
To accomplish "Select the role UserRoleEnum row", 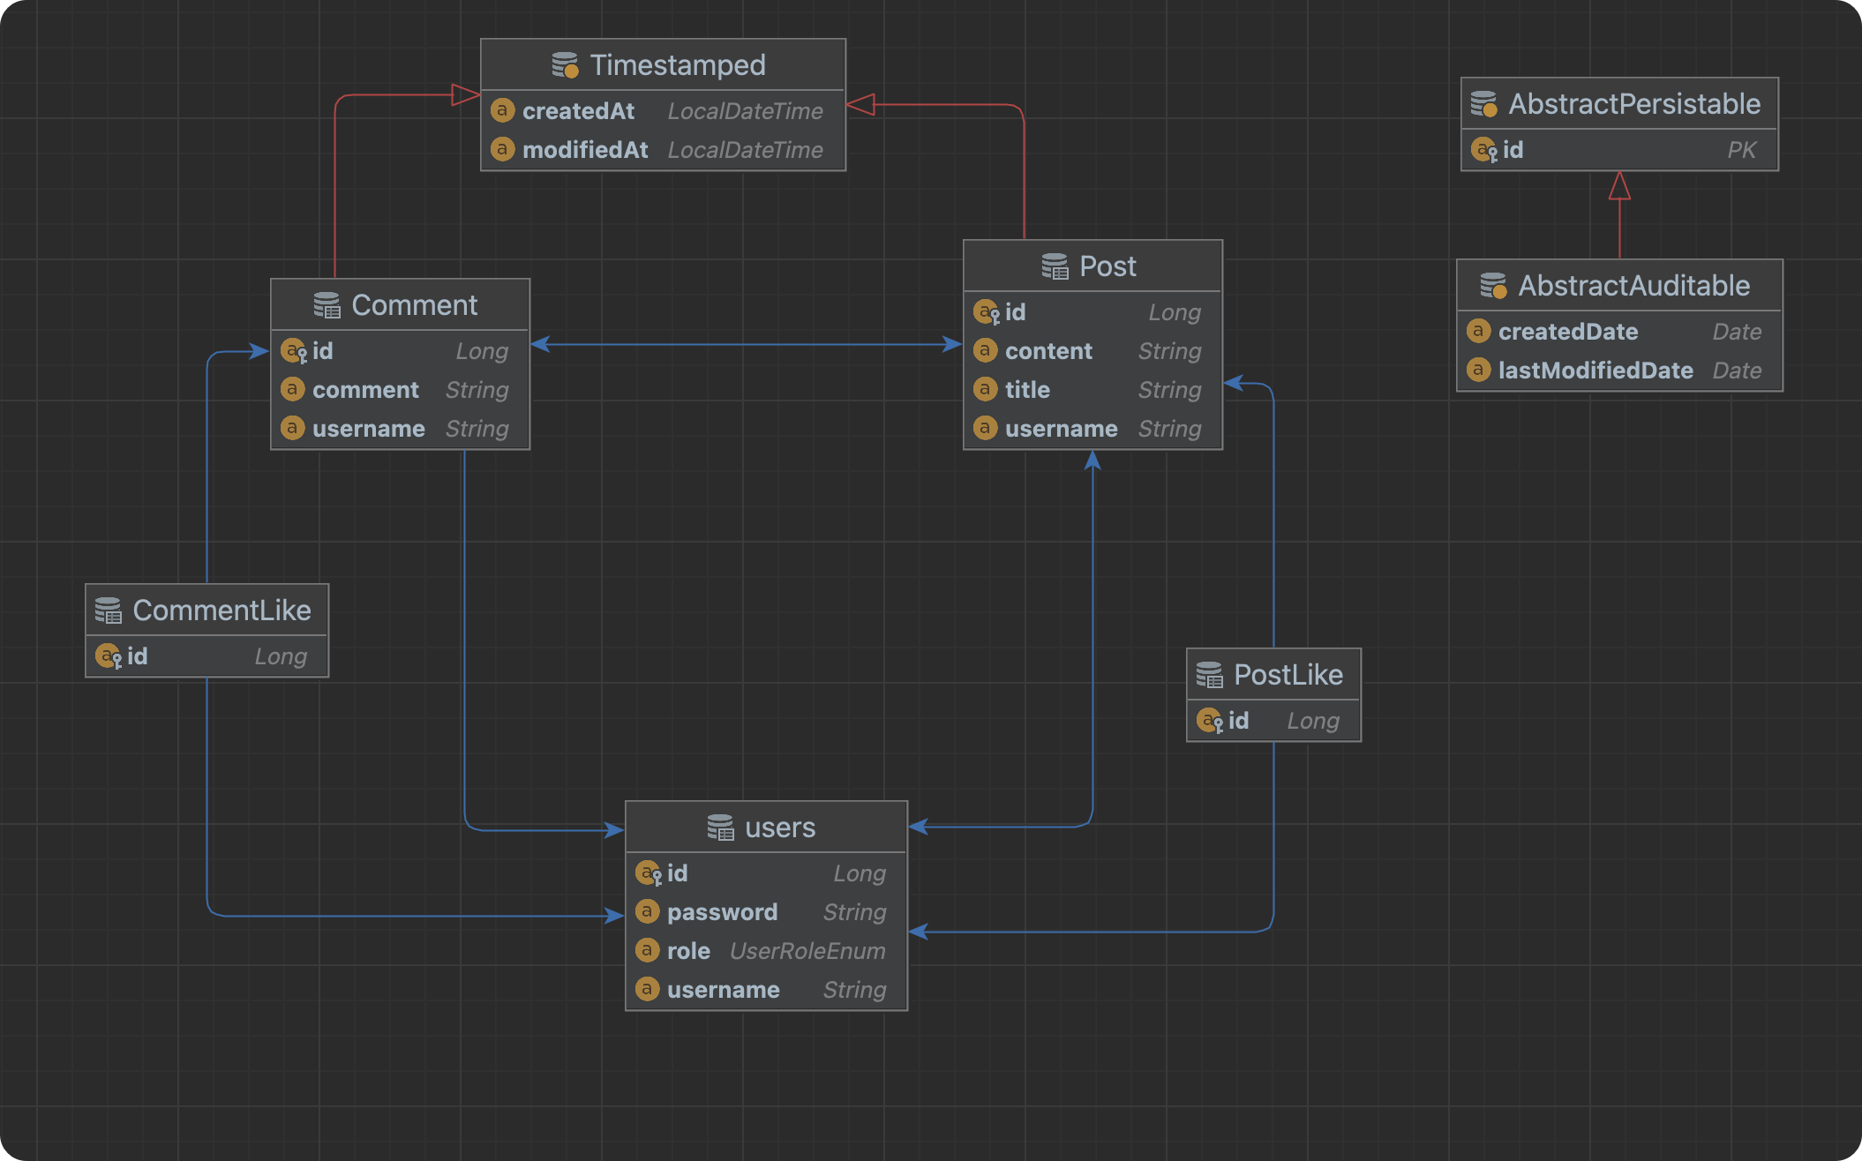I will [x=765, y=951].
